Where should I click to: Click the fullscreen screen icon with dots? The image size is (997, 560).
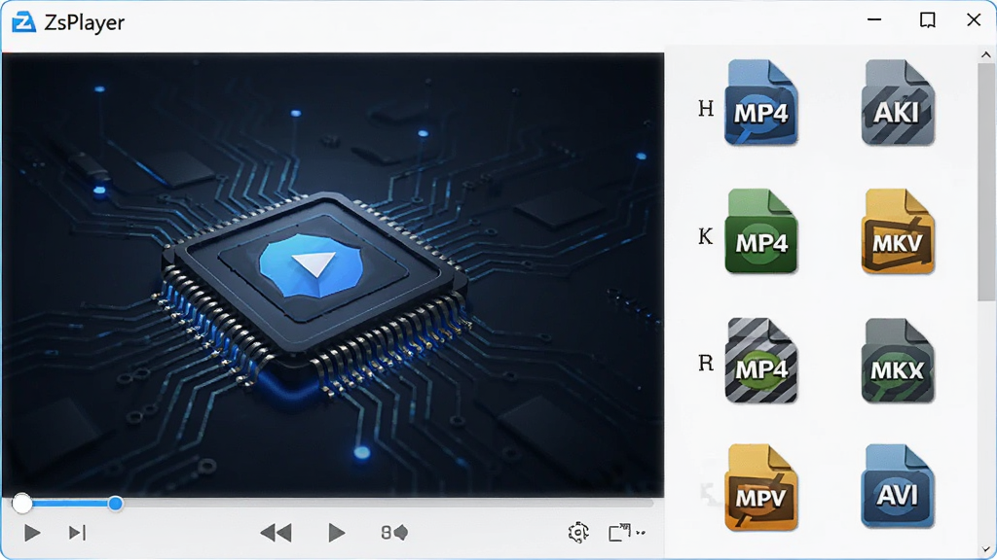pos(626,532)
